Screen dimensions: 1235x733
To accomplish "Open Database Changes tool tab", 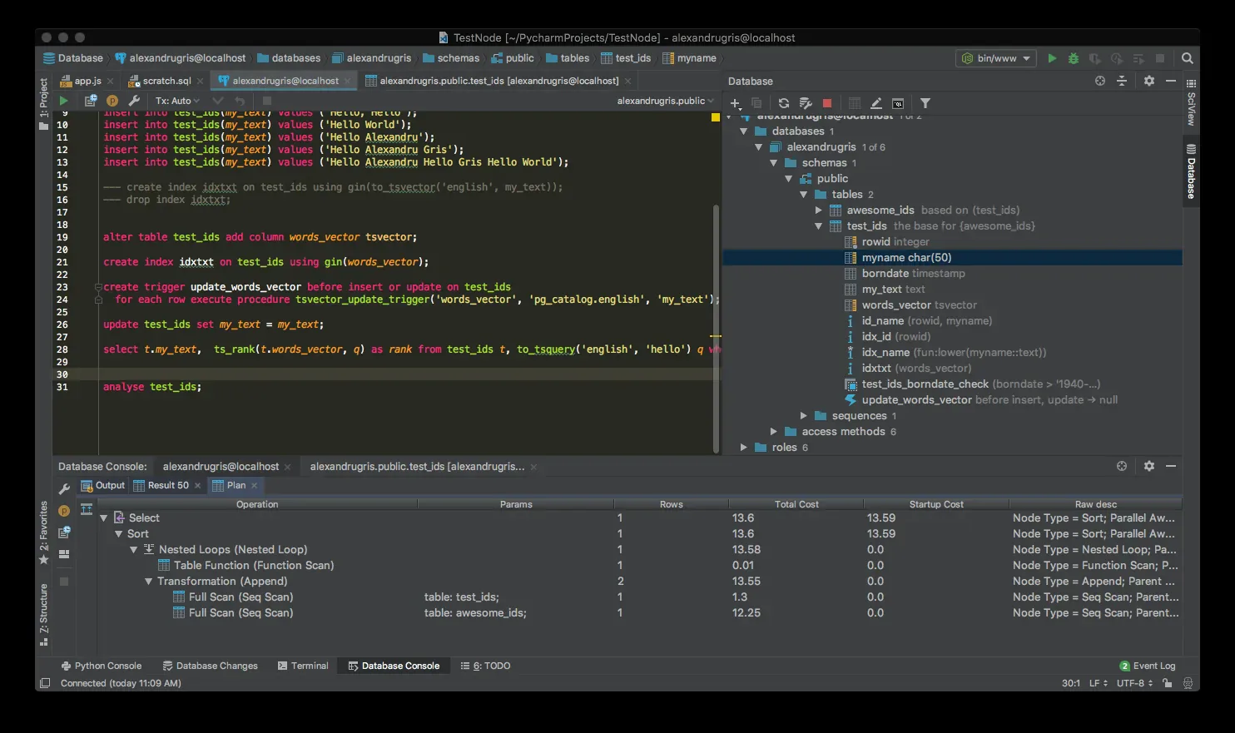I will (x=210, y=666).
